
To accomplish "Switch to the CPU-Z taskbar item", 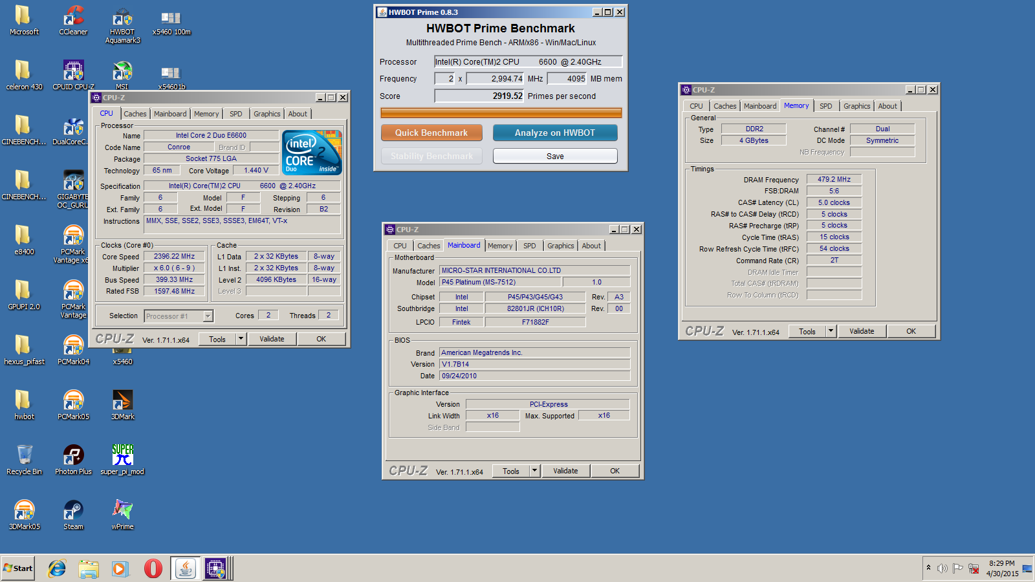I will pos(216,568).
